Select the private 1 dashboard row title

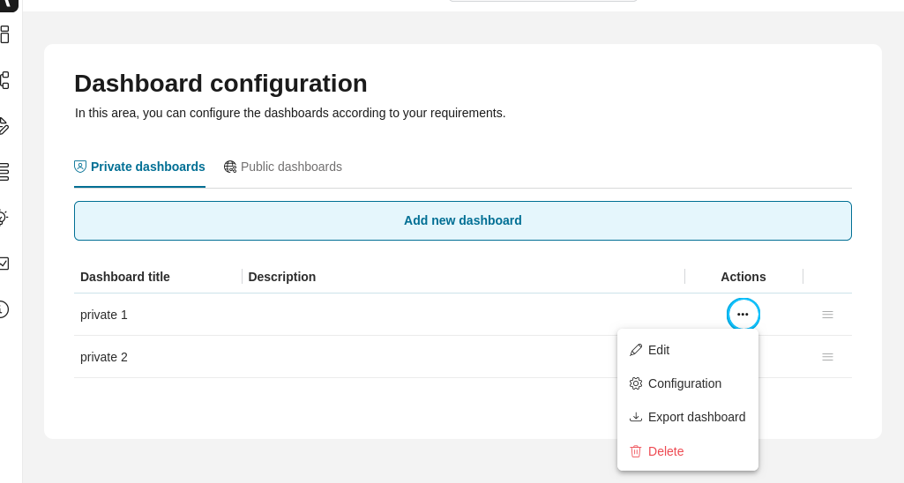coord(104,315)
